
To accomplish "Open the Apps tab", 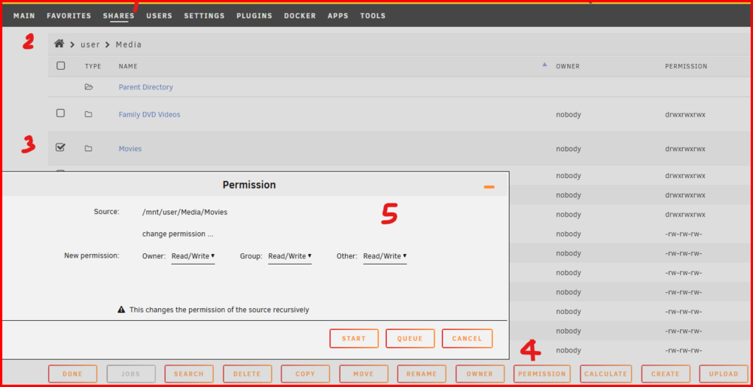I will 338,16.
